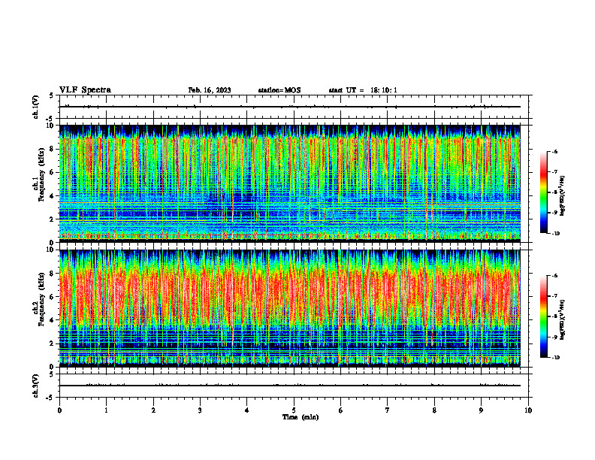Click the ch.2 "Frequency (kHz)" axis label

pos(42,299)
